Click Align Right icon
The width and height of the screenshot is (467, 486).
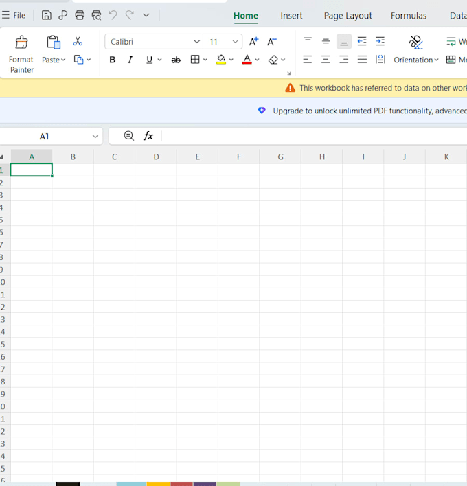click(x=343, y=59)
